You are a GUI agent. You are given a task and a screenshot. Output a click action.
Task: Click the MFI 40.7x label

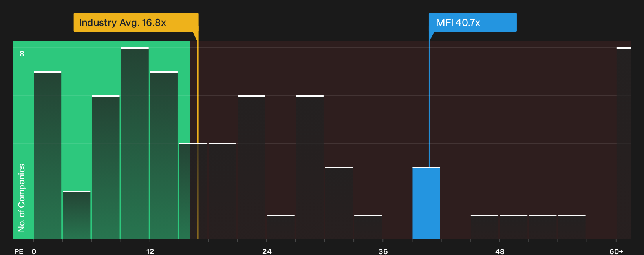pyautogui.click(x=472, y=22)
